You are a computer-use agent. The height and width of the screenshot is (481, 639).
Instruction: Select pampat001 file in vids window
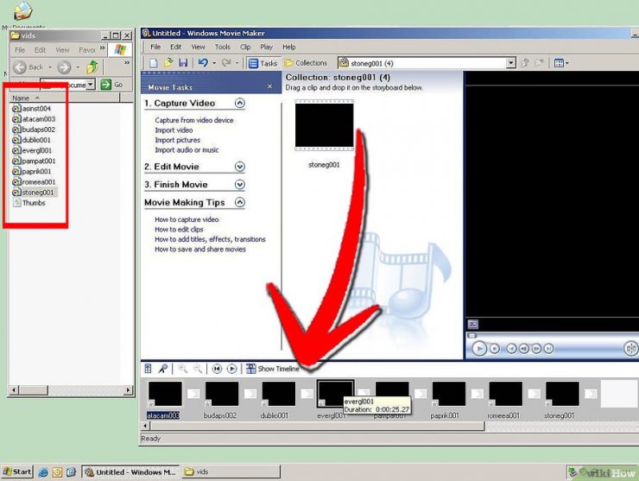[34, 161]
